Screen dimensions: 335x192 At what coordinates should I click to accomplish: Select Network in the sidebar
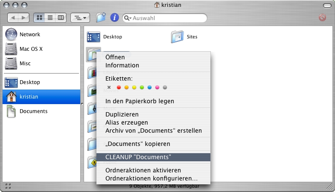pyautogui.click(x=41, y=35)
